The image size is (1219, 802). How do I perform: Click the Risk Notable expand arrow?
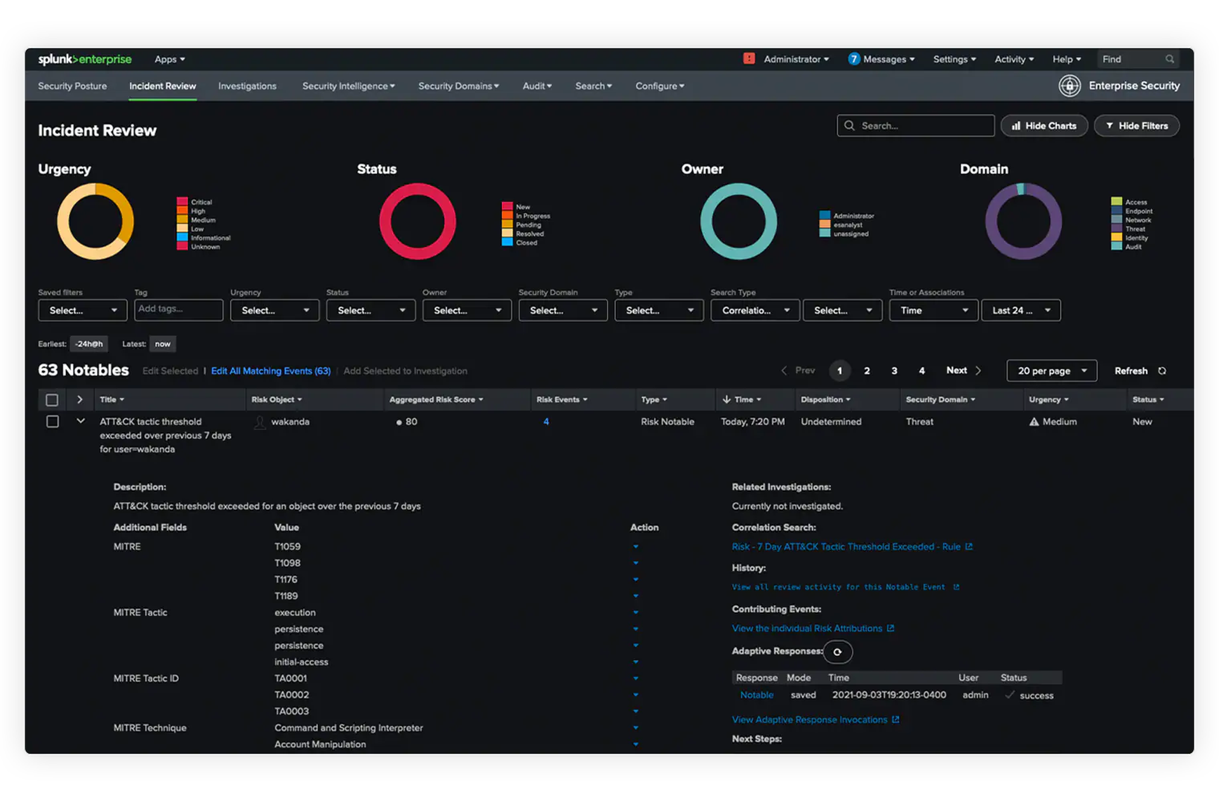click(81, 421)
